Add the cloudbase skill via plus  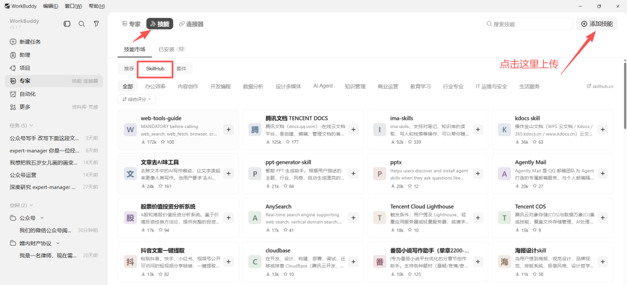click(353, 262)
